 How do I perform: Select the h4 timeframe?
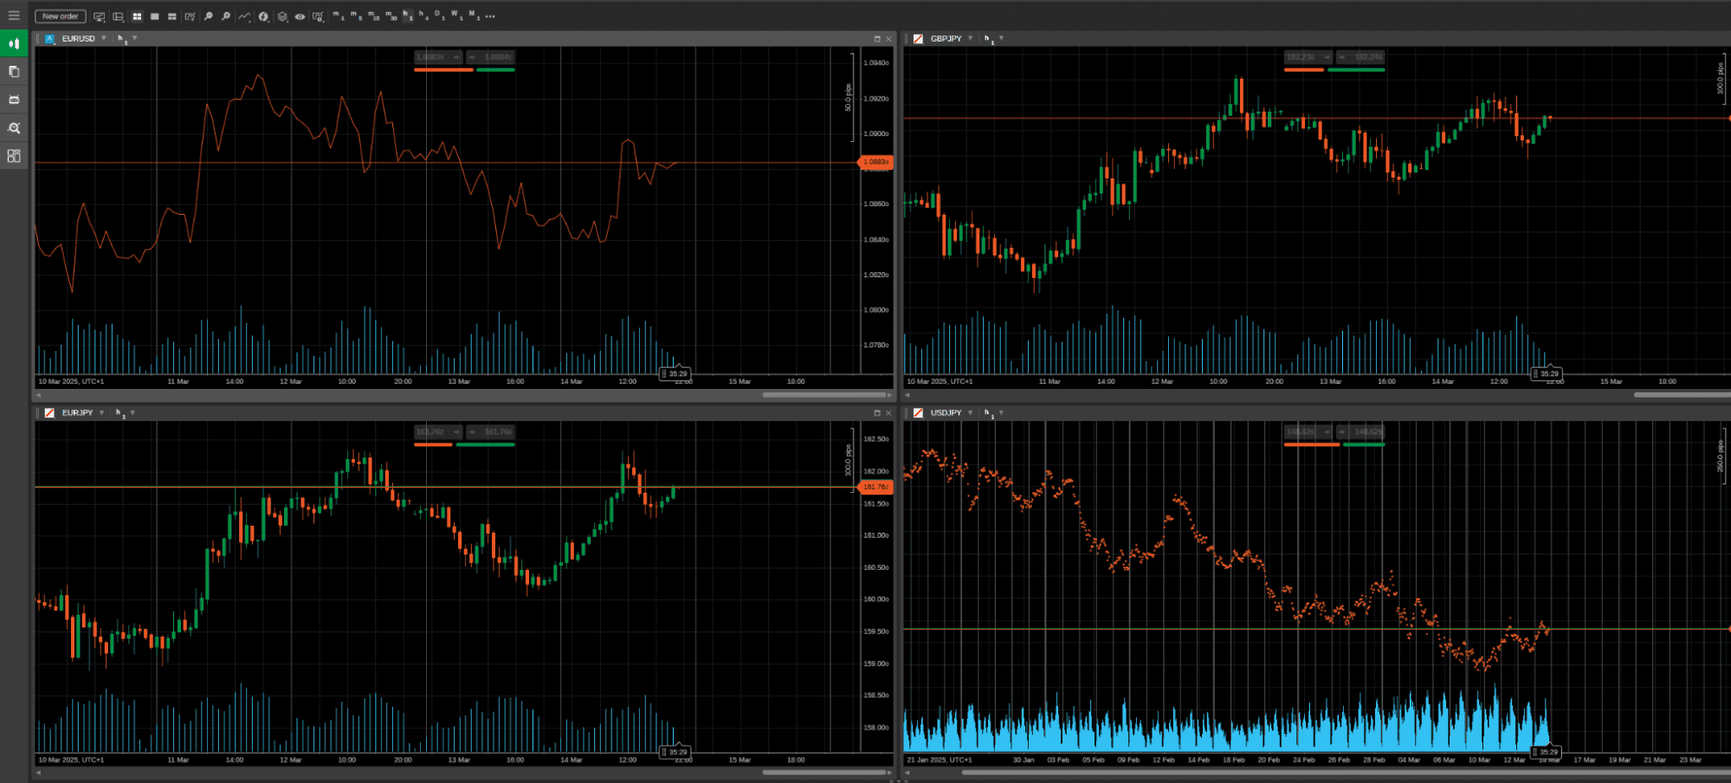tap(423, 16)
